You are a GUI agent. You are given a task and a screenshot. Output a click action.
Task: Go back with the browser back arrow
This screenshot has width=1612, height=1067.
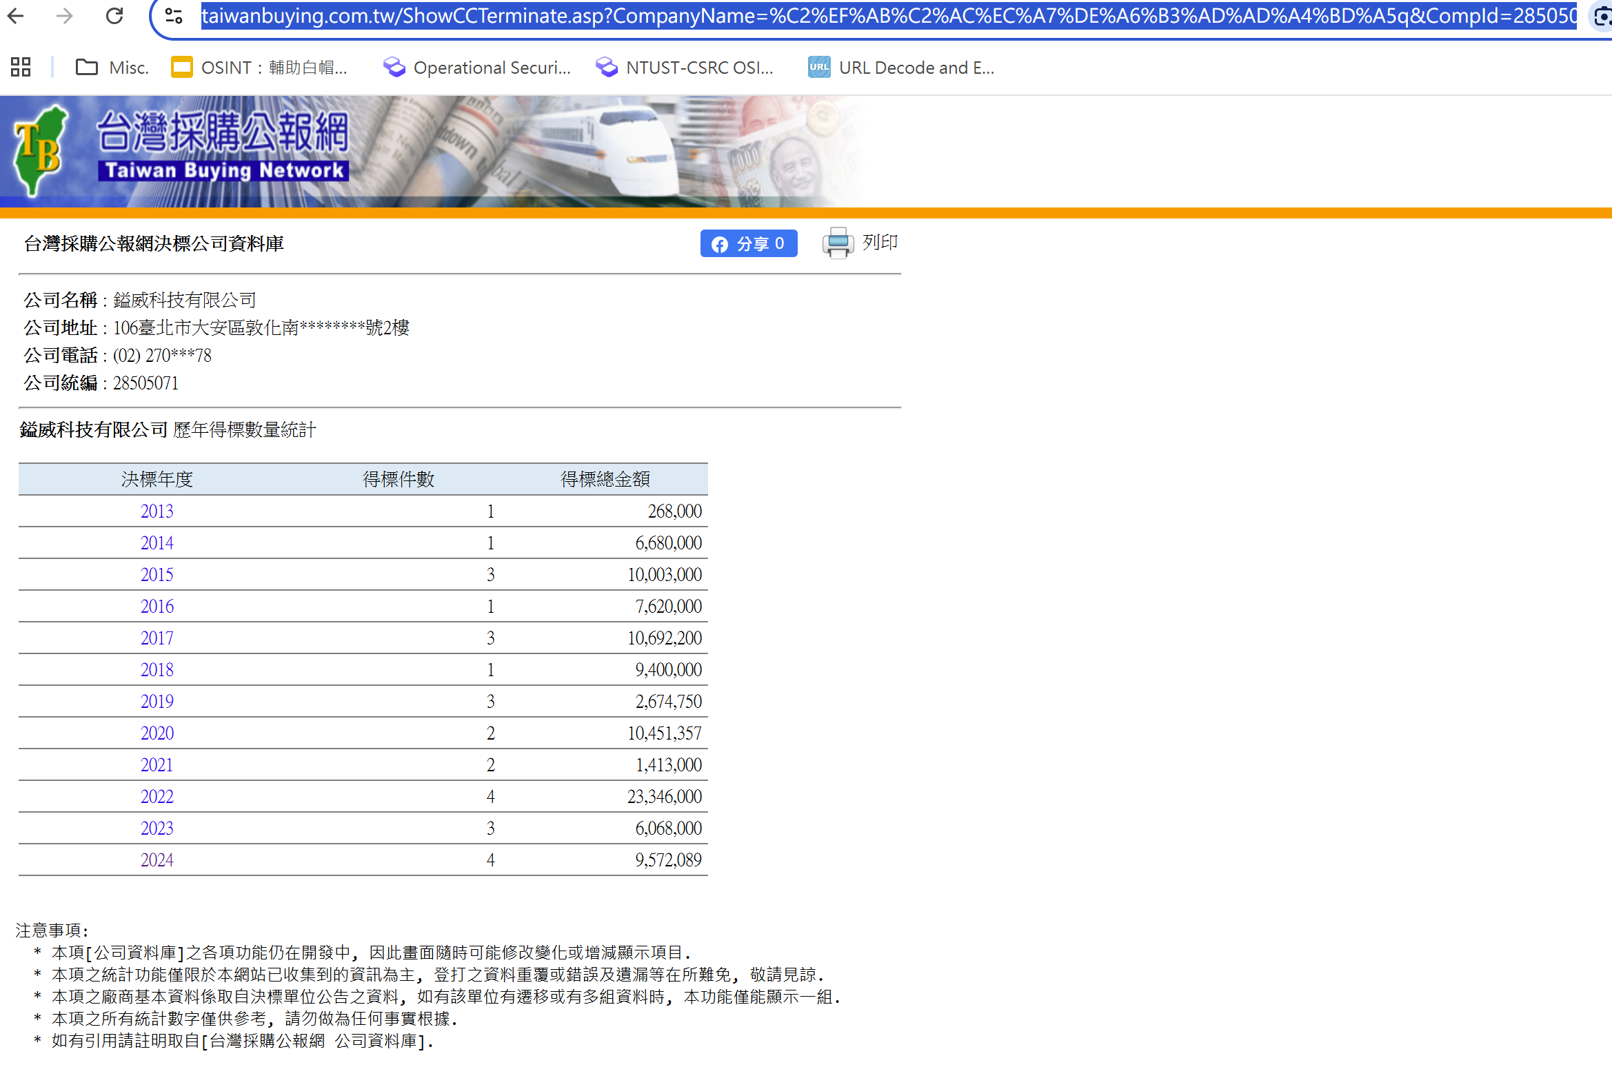15,16
